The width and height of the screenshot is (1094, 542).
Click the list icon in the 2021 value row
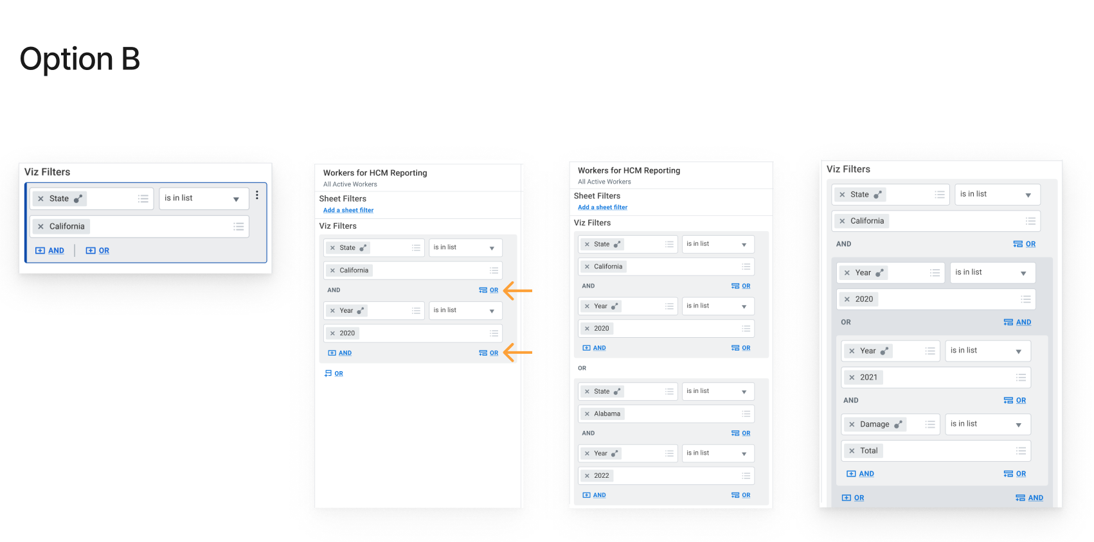(x=1021, y=378)
